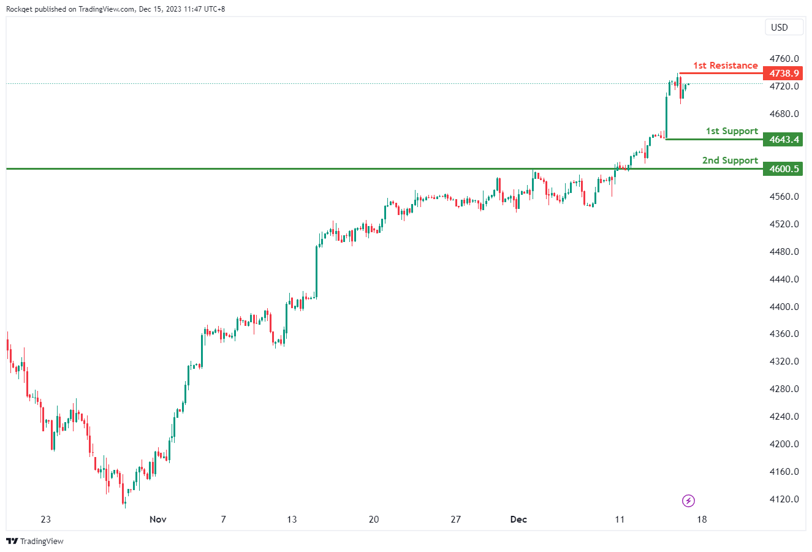Image resolution: width=812 pixels, height=552 pixels.
Task: Click the 4760.0 price axis label
Action: [784, 59]
